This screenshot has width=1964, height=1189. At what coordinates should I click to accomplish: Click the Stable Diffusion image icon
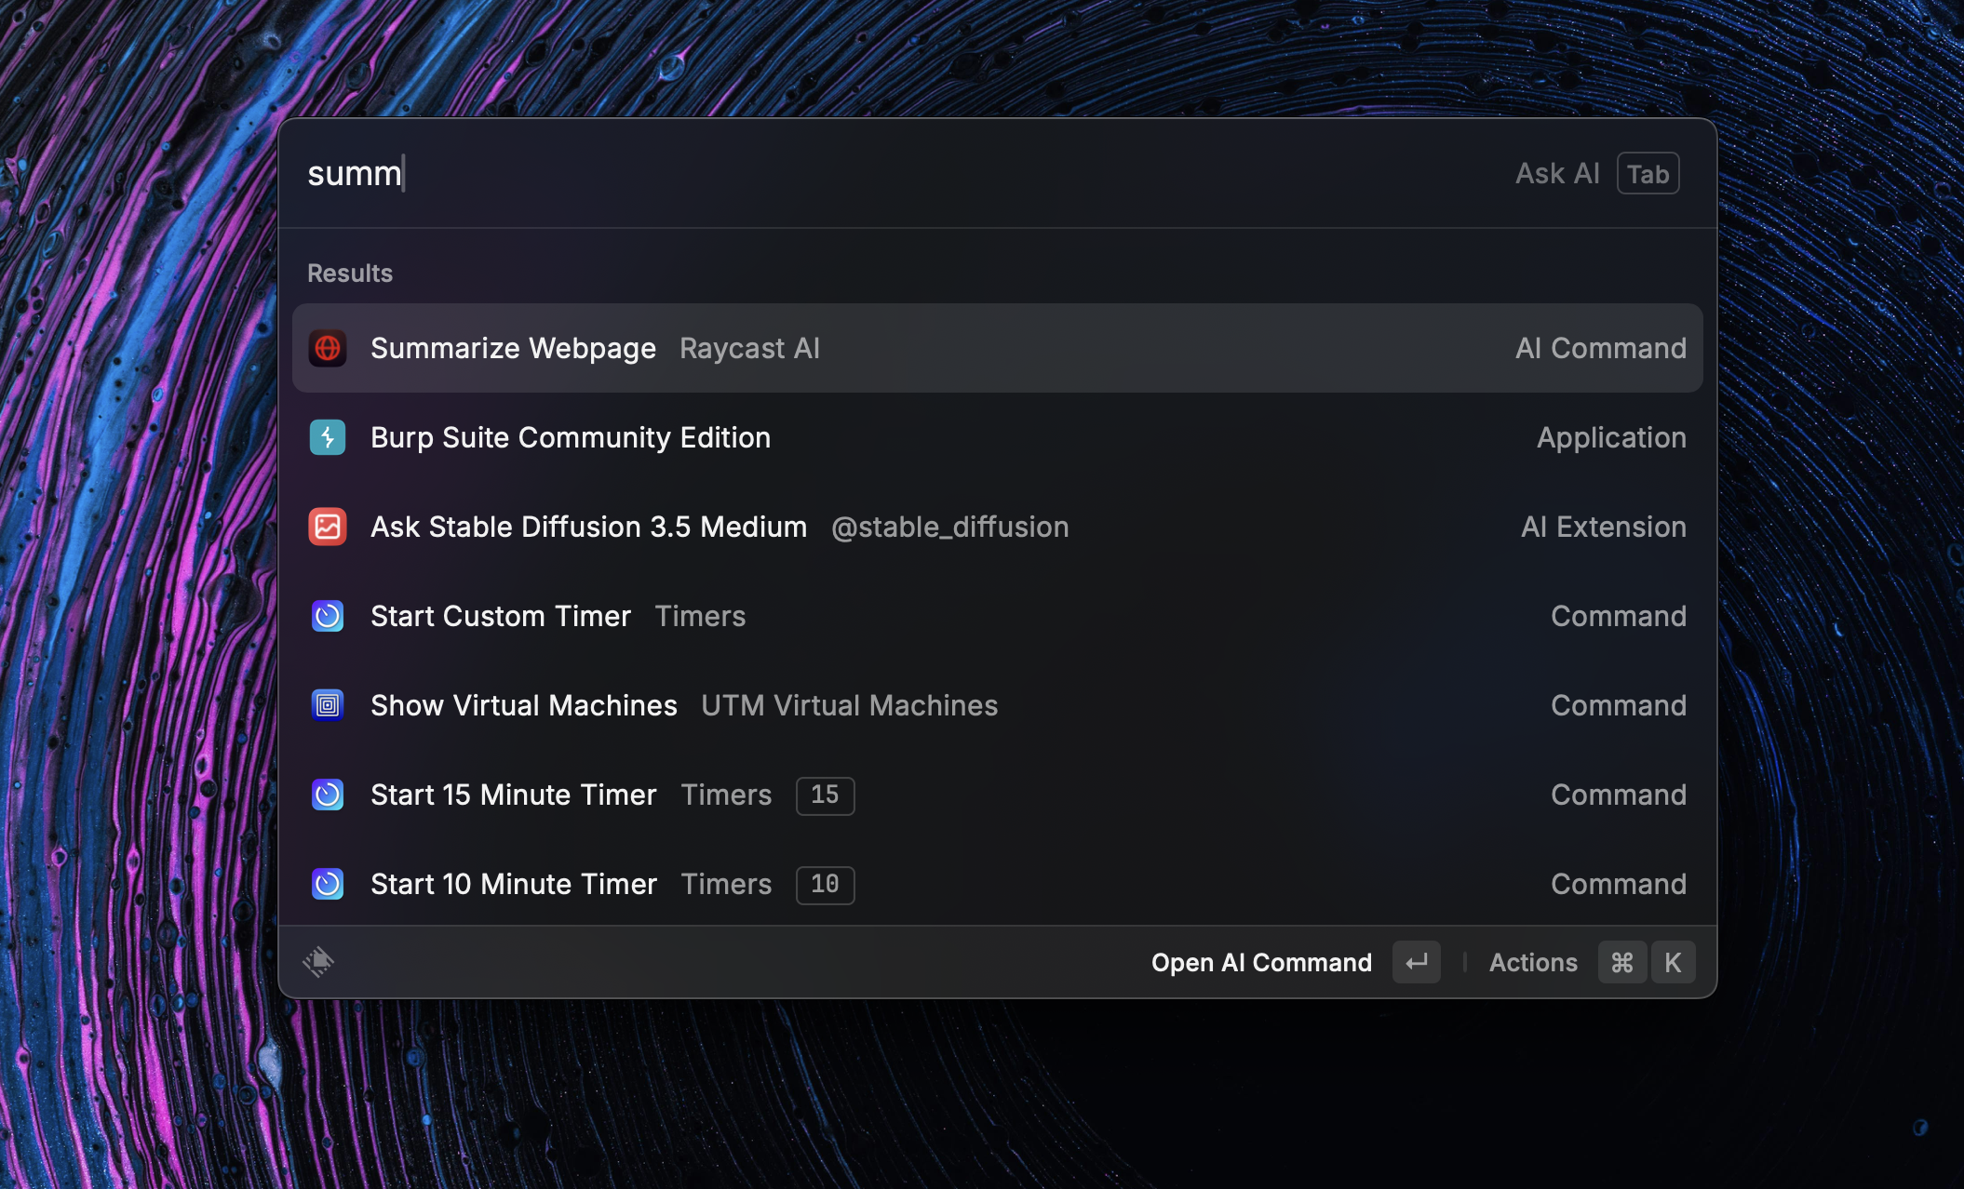click(x=328, y=527)
